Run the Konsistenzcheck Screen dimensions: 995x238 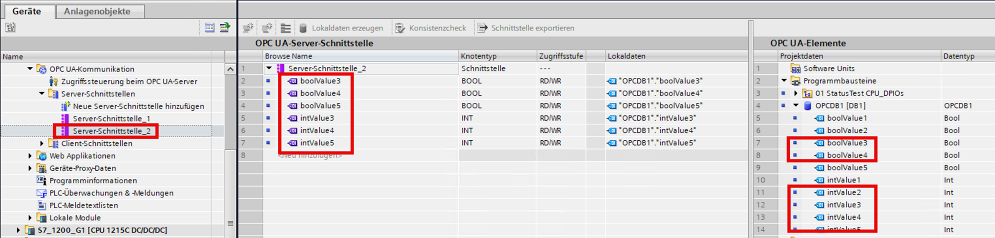coord(430,28)
